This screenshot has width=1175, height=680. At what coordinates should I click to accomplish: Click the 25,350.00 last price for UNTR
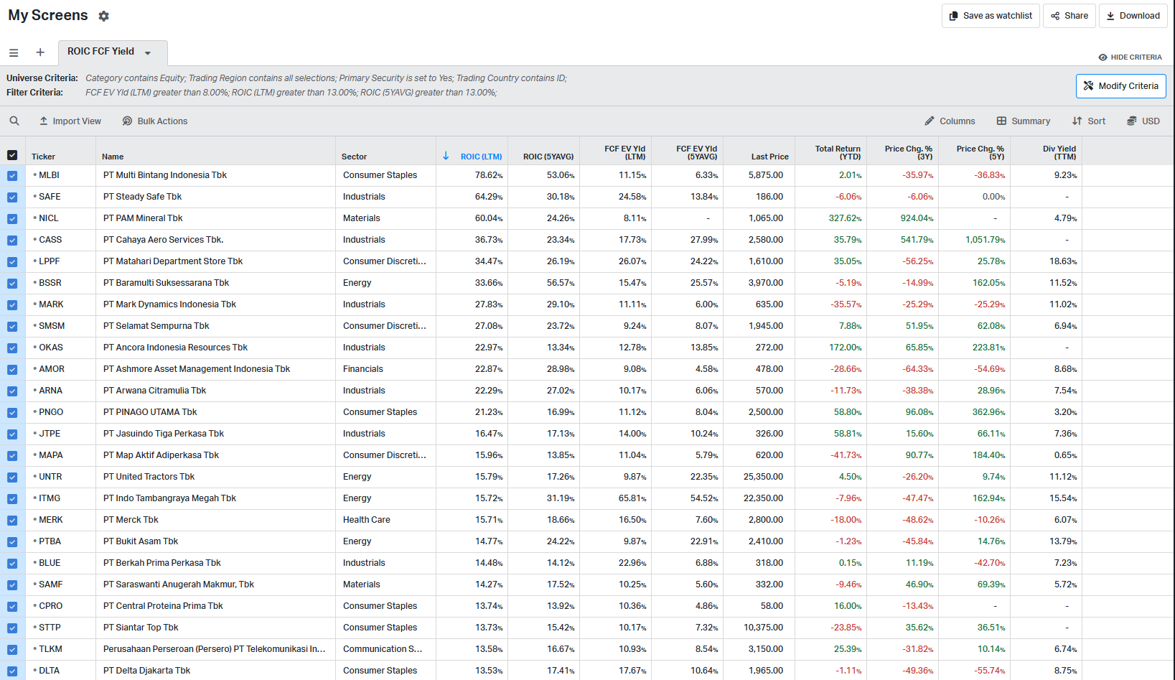click(x=763, y=477)
